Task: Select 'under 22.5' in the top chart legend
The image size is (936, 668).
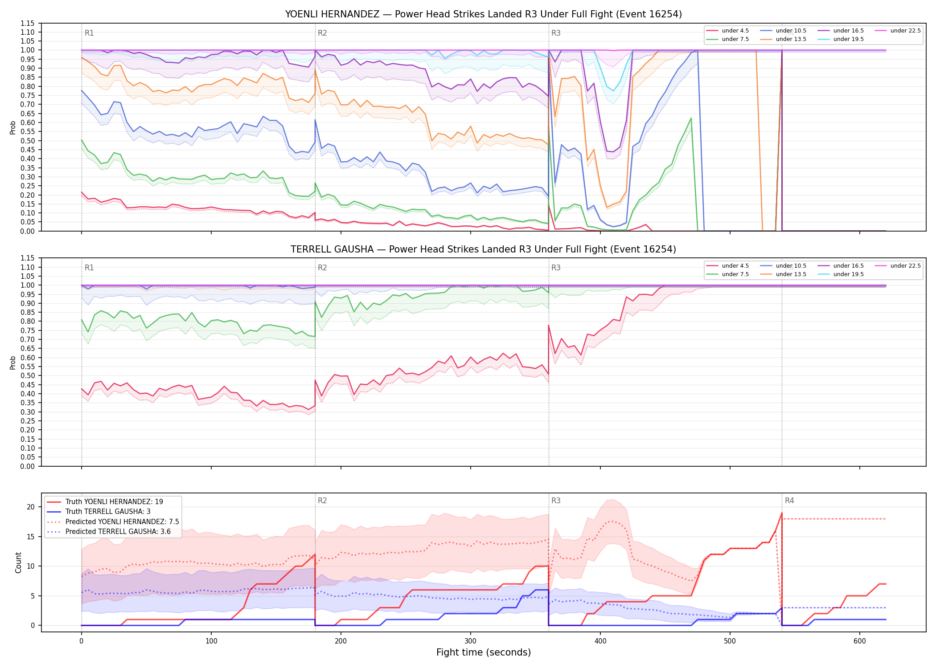Action: (x=898, y=31)
